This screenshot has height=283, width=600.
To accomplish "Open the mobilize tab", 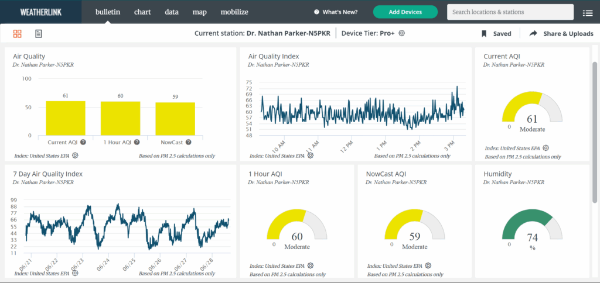I will [x=234, y=12].
